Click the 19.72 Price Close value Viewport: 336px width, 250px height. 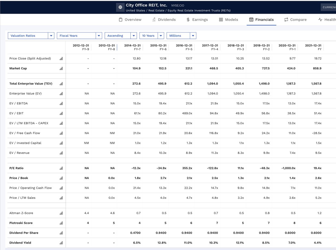pos(318,59)
